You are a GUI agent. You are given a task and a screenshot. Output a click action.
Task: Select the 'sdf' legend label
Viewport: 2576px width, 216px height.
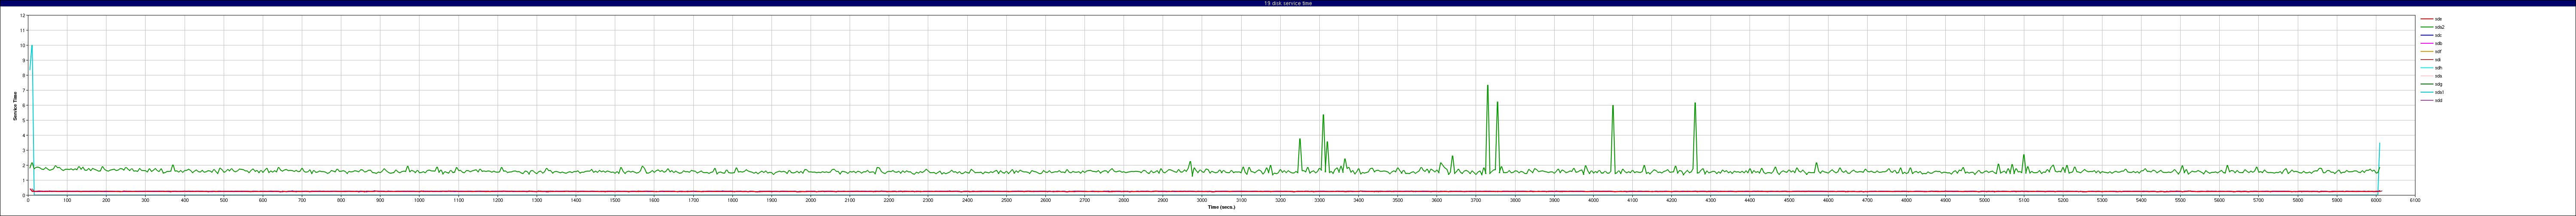2439,51
